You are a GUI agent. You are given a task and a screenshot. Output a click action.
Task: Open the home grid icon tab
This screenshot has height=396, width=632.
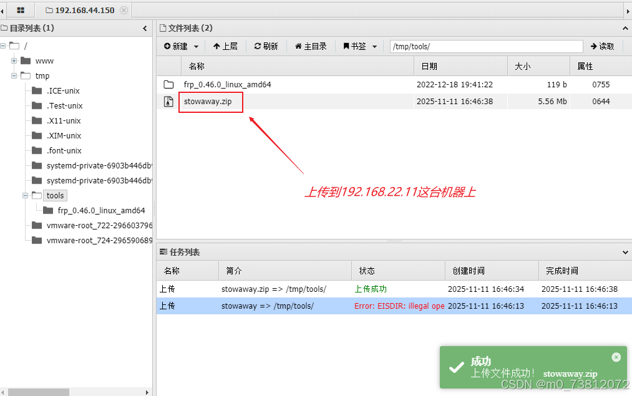tap(21, 10)
